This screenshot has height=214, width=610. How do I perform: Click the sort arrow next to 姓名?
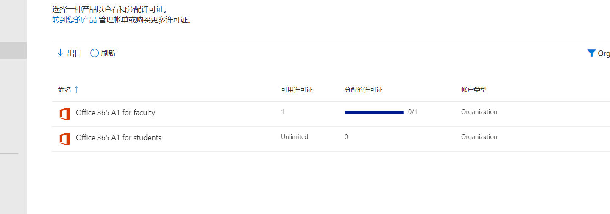point(76,89)
